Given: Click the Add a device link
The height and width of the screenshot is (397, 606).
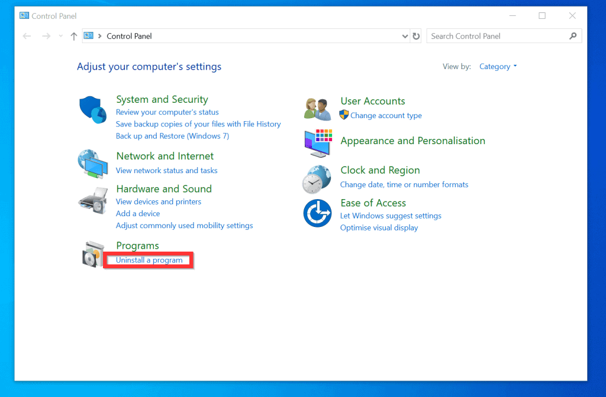Looking at the screenshot, I should coord(138,214).
